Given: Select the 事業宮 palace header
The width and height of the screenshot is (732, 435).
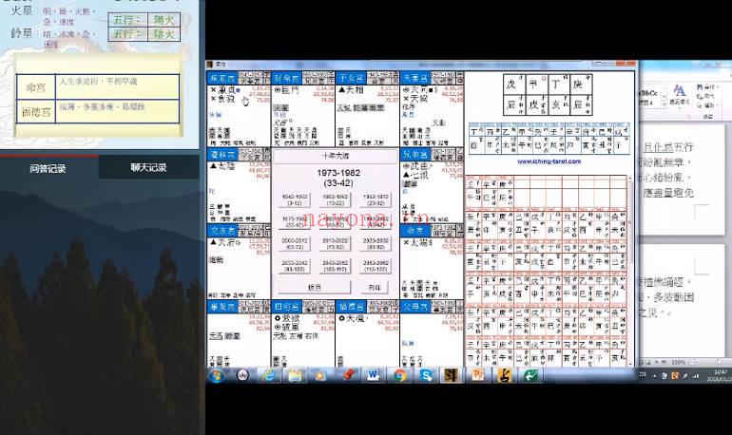Looking at the screenshot, I should (222, 307).
